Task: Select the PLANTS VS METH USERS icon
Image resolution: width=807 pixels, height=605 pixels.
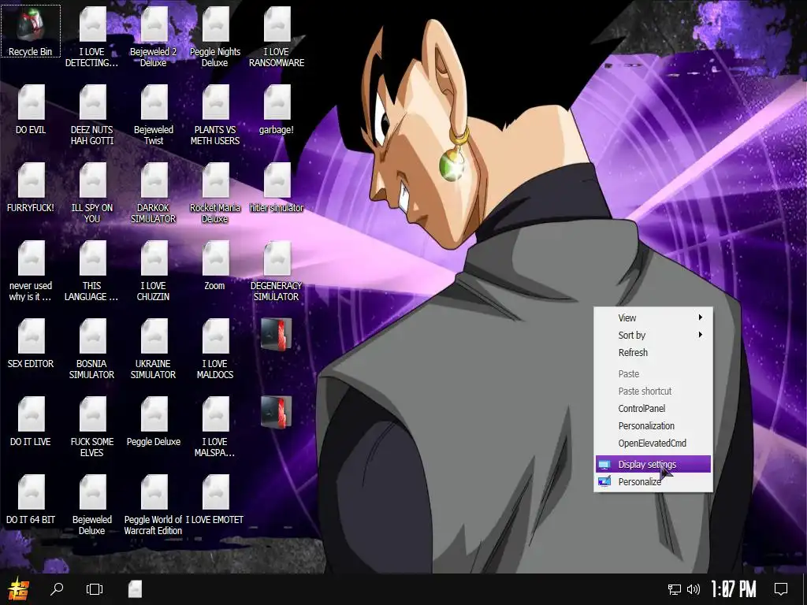Action: [215, 115]
